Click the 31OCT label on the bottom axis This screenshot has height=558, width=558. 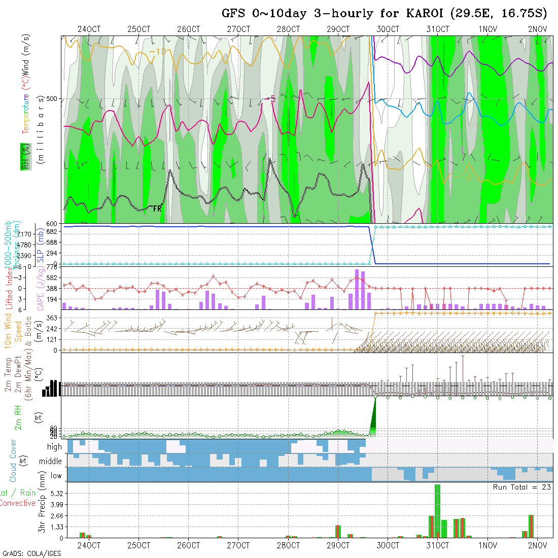point(437,545)
